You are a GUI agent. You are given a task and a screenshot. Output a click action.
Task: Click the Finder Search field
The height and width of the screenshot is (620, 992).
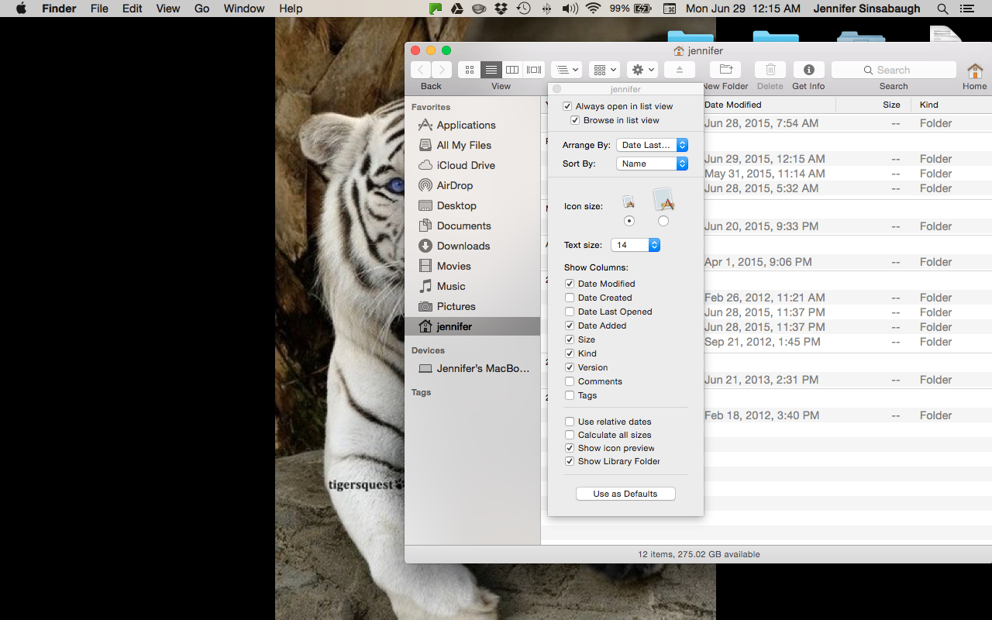(x=894, y=70)
